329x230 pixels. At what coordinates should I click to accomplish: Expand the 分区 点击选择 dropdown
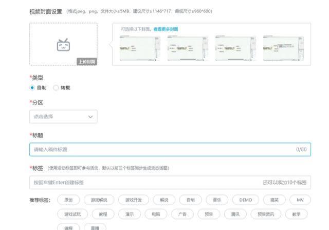(63, 117)
